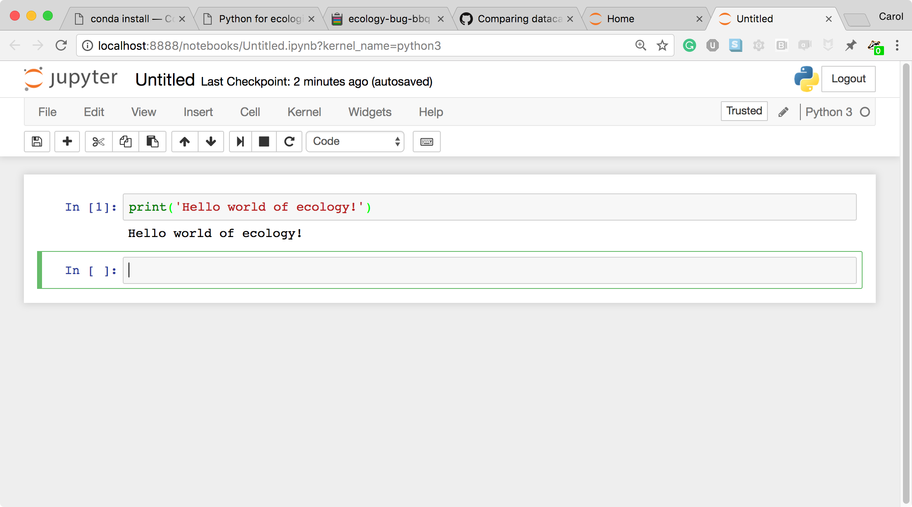Move the selected cell up
Image resolution: width=912 pixels, height=507 pixels.
(184, 142)
